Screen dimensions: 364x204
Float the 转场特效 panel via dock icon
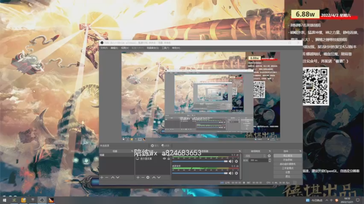click(x=270, y=151)
